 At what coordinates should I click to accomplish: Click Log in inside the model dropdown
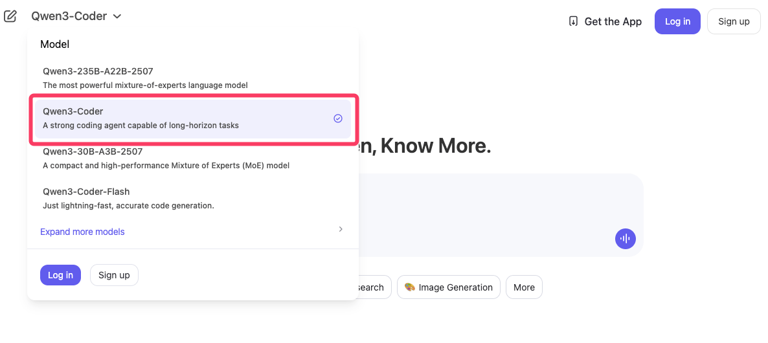click(60, 275)
